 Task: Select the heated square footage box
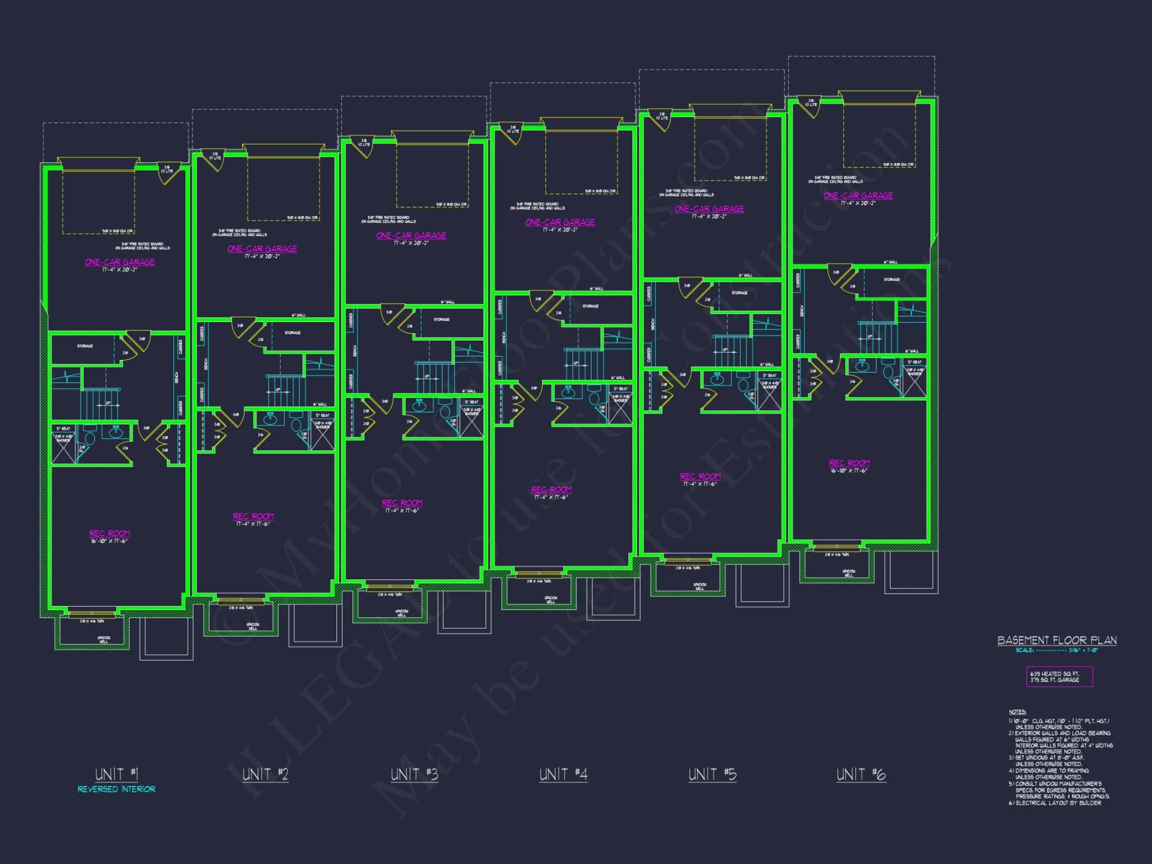click(x=1059, y=677)
